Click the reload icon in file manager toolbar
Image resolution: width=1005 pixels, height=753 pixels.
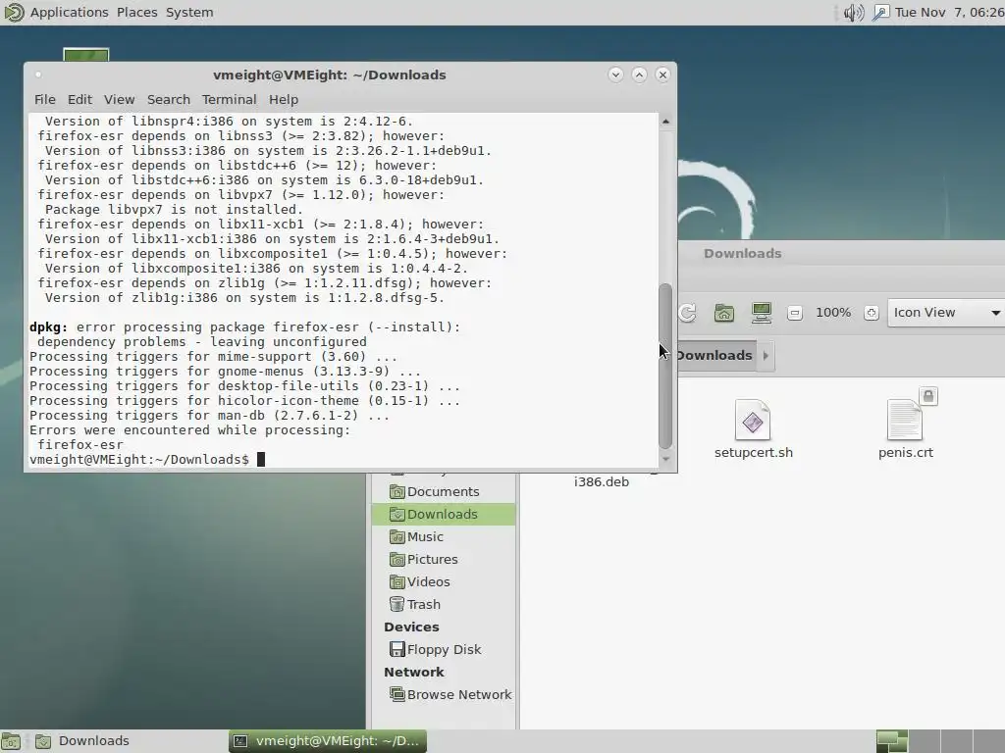click(687, 313)
